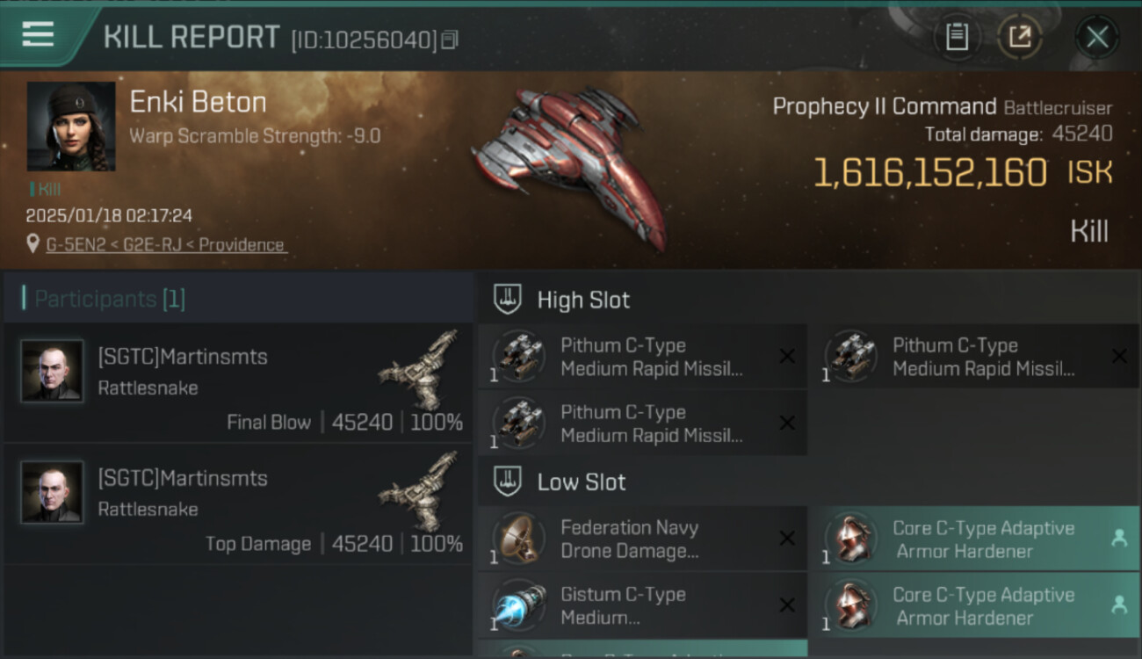Click the X beside Federation Navy Drone Damage

click(x=787, y=539)
